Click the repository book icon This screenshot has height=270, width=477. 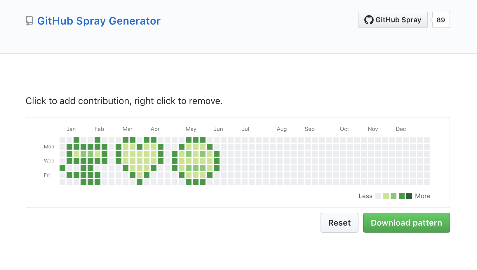tap(29, 21)
